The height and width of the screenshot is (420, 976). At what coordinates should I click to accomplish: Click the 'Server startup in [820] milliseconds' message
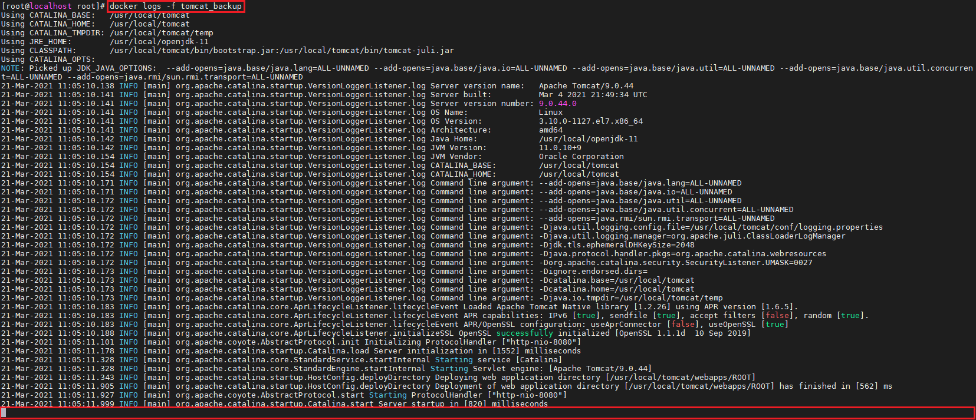click(464, 404)
